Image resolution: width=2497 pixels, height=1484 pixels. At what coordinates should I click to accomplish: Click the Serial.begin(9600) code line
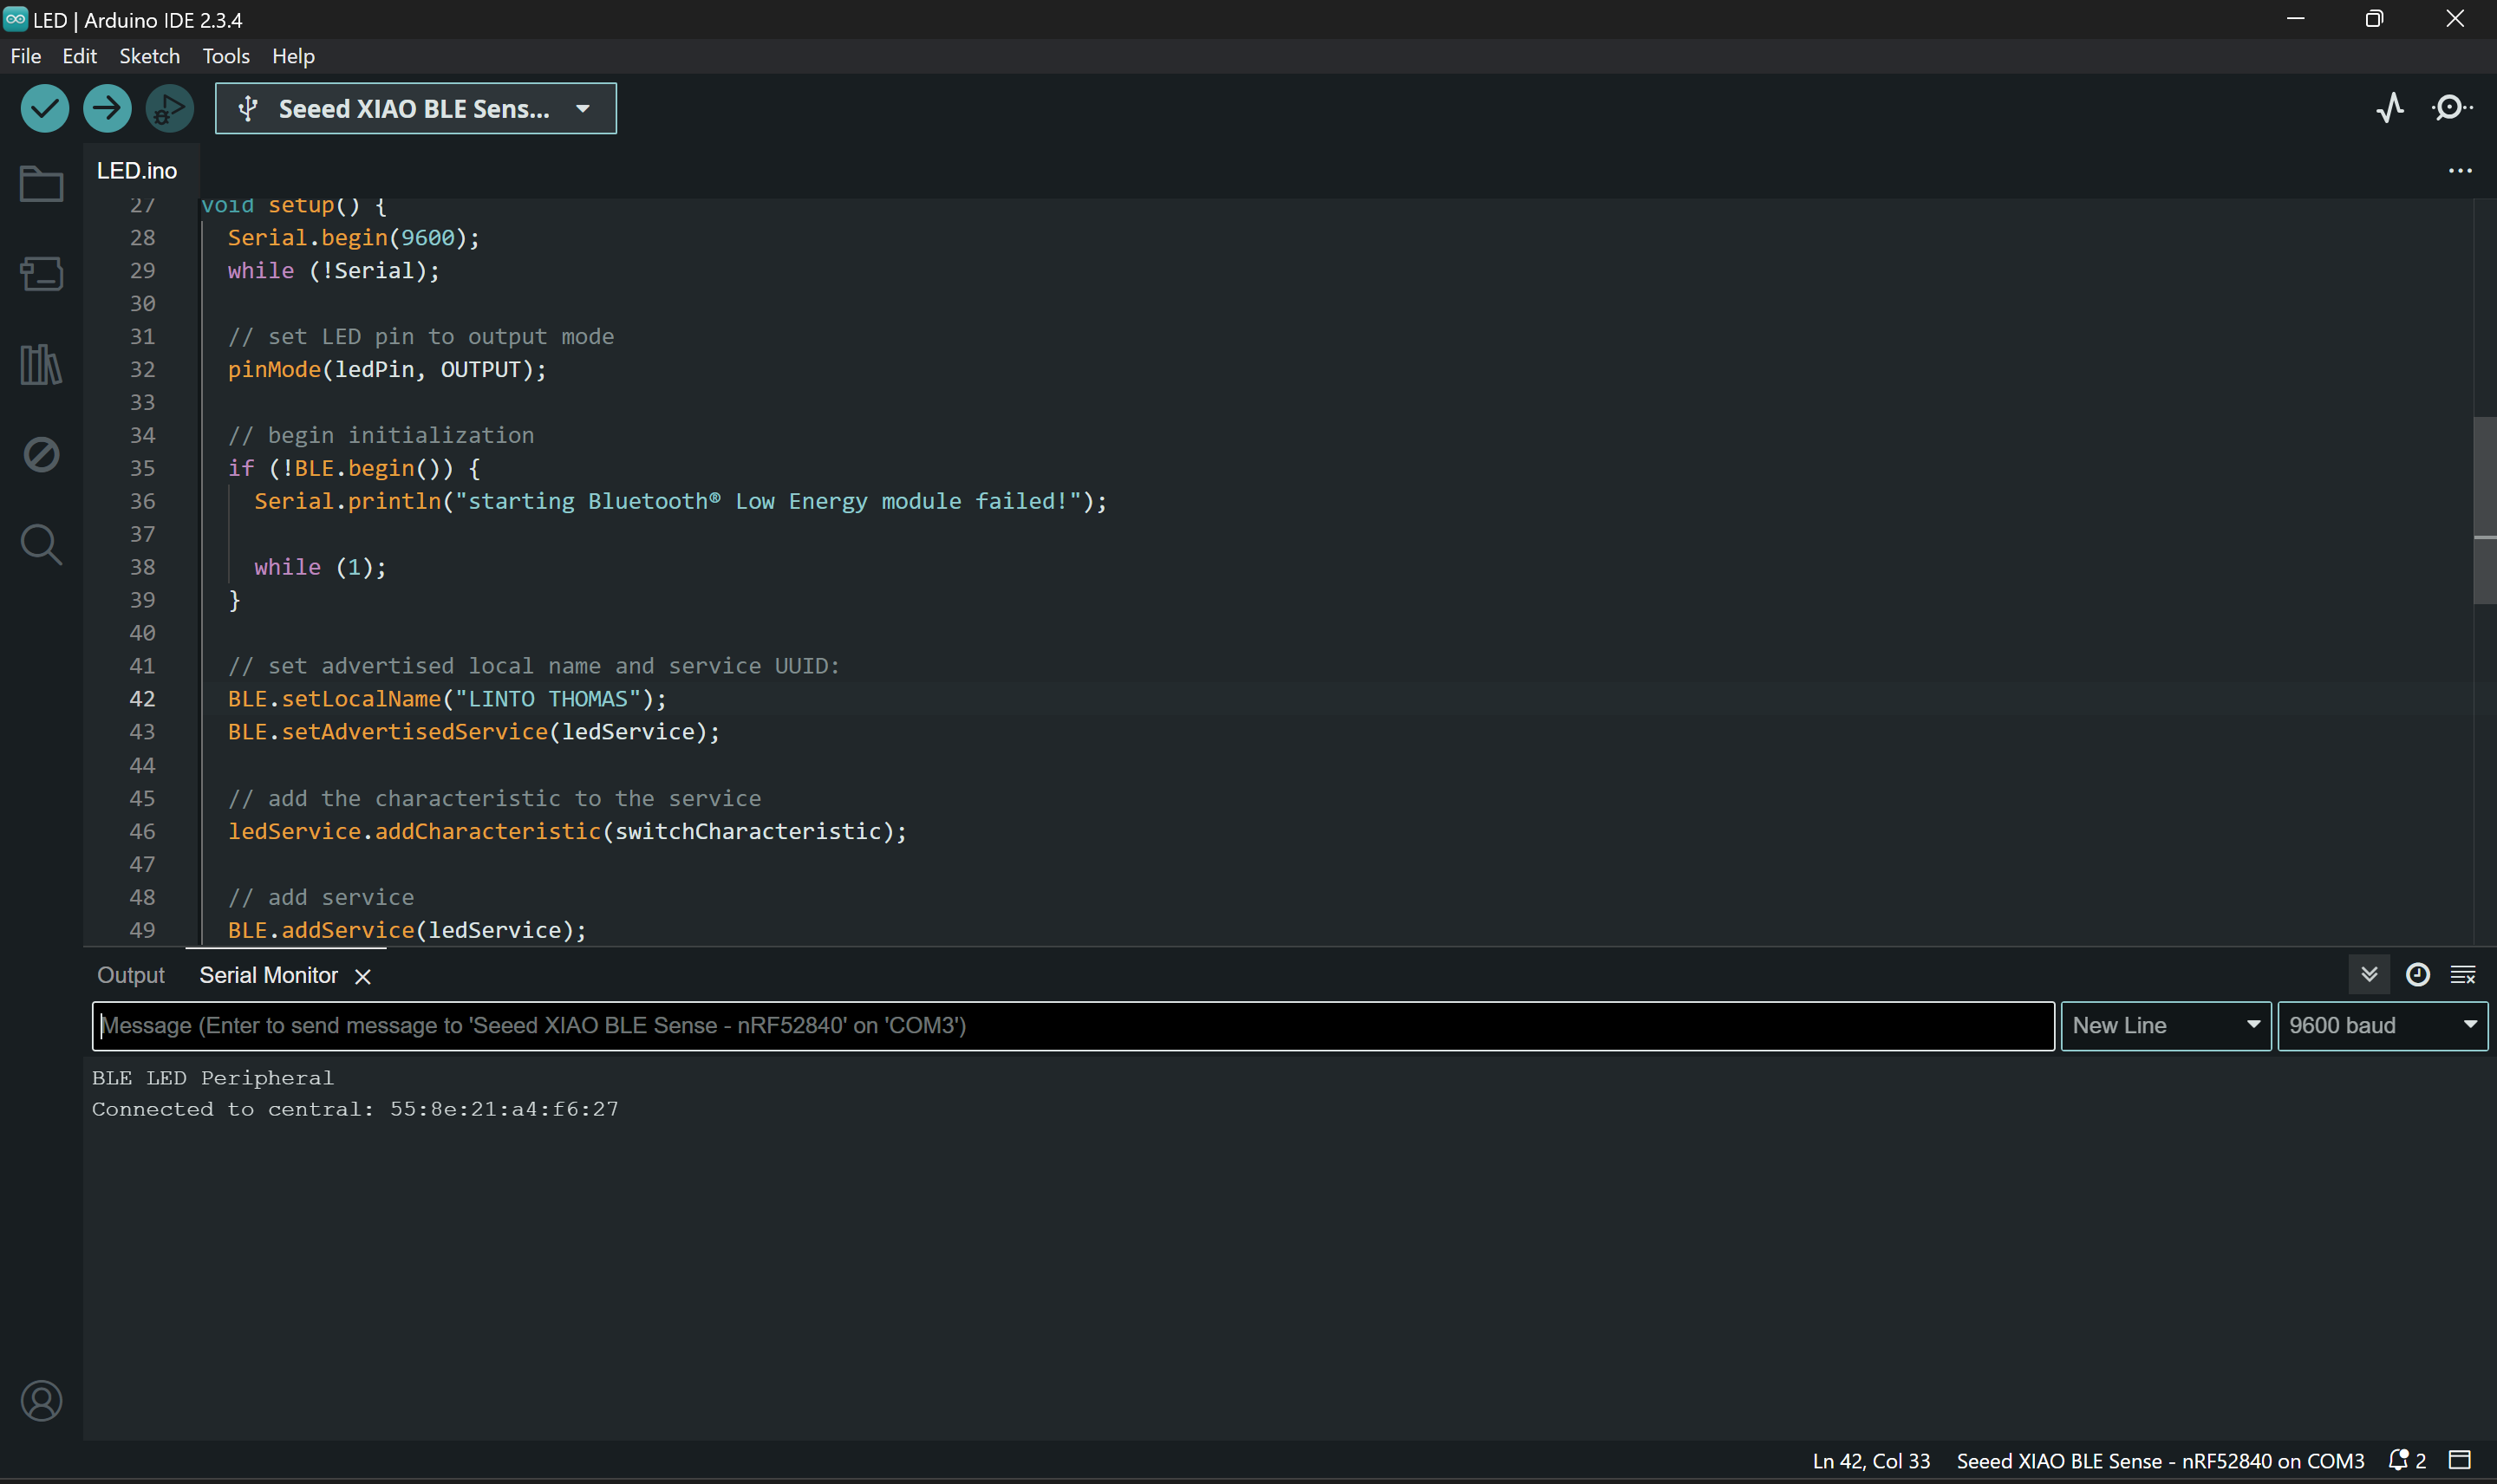click(x=354, y=238)
